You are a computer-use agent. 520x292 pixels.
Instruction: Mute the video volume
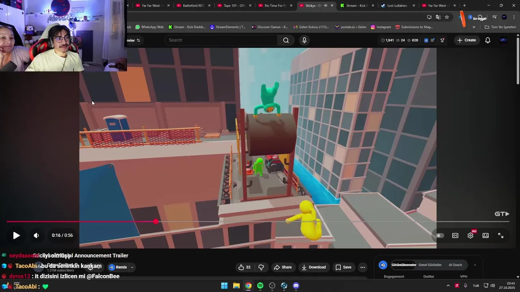pyautogui.click(x=36, y=235)
